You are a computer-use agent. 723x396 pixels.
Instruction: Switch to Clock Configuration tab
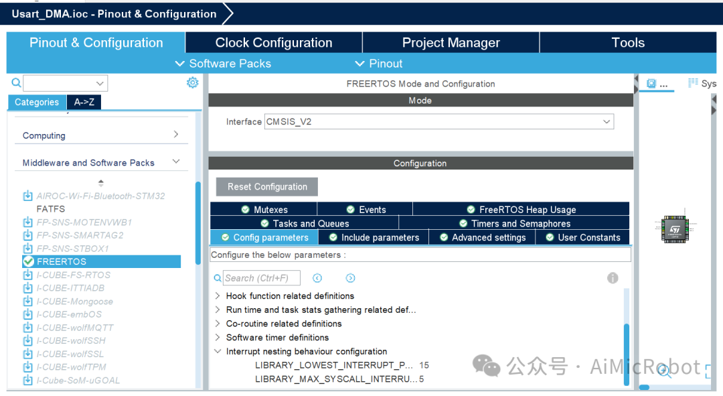click(x=274, y=42)
